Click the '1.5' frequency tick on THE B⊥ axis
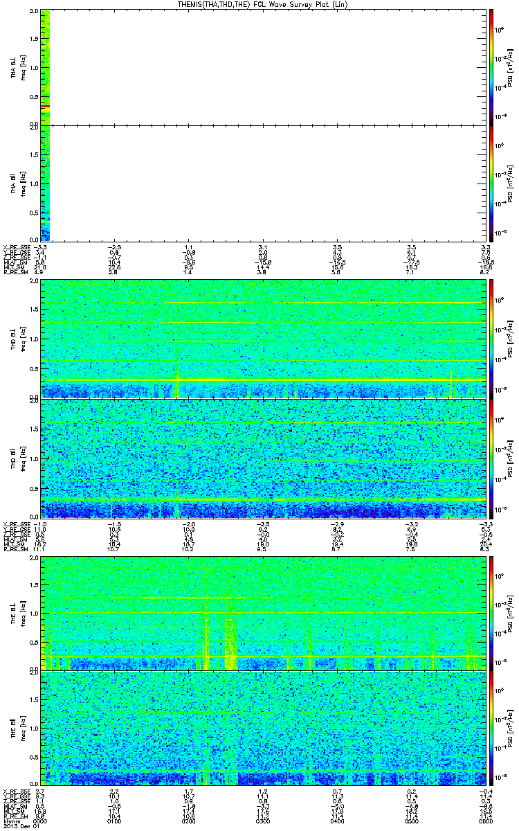The image size is (519, 831). (x=35, y=585)
